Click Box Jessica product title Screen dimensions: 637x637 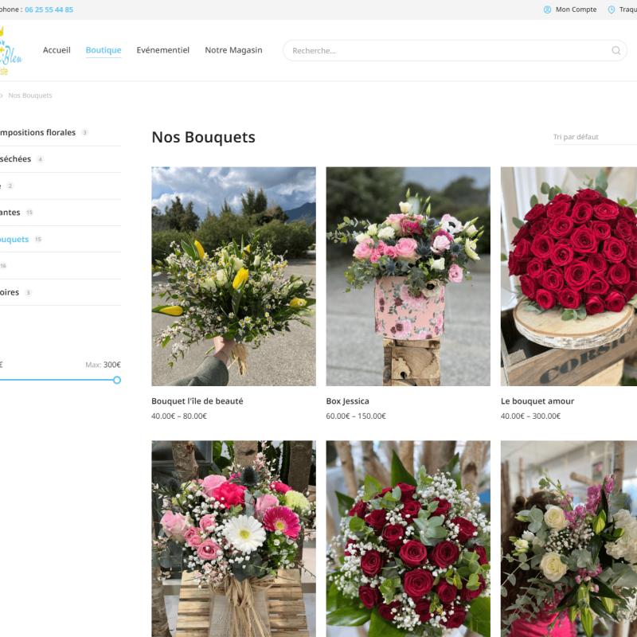point(348,401)
